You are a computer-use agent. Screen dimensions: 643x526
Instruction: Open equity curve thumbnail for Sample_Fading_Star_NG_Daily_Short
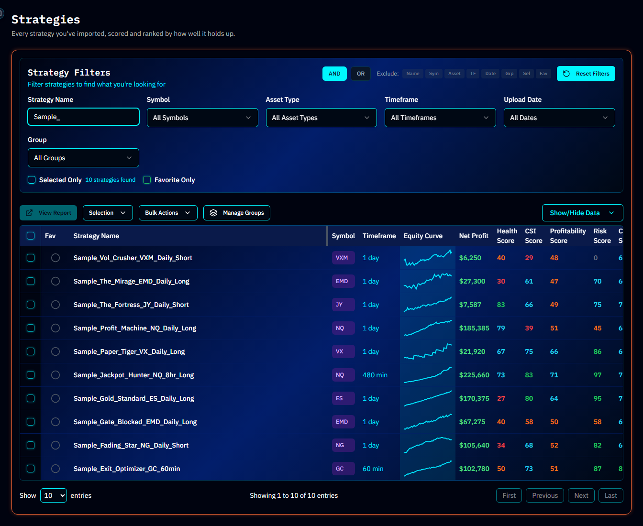tap(427, 445)
